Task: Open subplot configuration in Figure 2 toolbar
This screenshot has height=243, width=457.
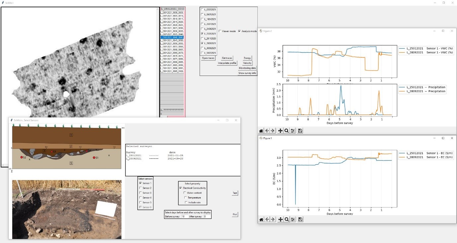Action: point(293,131)
